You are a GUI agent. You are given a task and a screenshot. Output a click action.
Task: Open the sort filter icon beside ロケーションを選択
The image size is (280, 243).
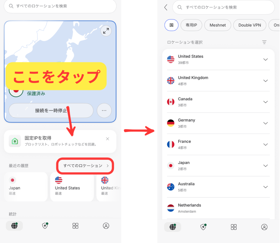264,42
